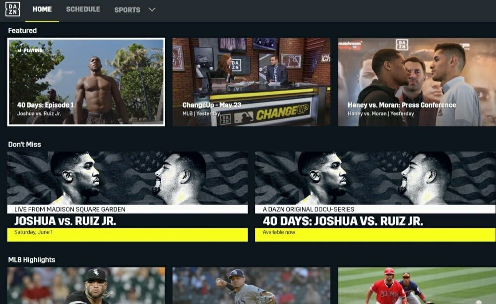The width and height of the screenshot is (496, 304).
Task: Play the 40 Days: Episode 1 thumbnail
Action: click(86, 82)
